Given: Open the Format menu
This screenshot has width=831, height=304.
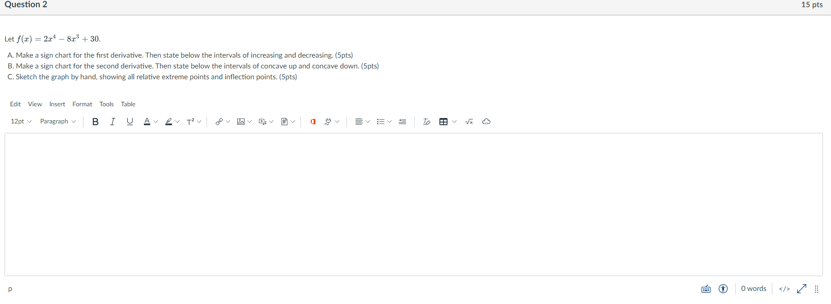Looking at the screenshot, I should pyautogui.click(x=82, y=104).
